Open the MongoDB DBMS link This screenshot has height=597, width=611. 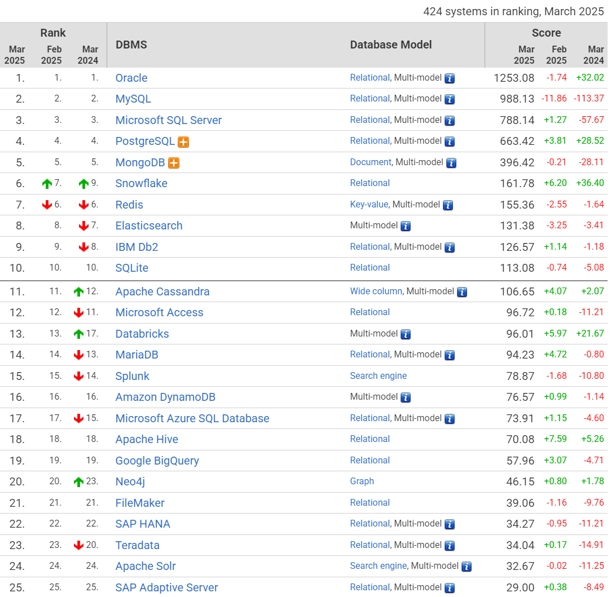[x=140, y=162]
